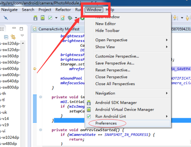Select Reset Perspective... entry
Image resolution: width=191 pixels, height=147 pixels.
click(128, 70)
